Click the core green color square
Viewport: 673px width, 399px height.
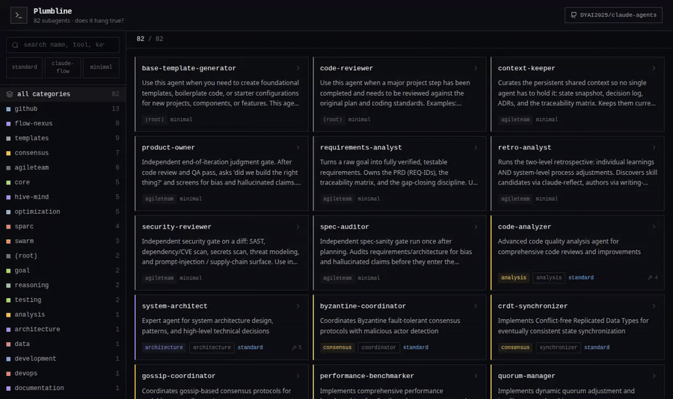click(x=8, y=182)
